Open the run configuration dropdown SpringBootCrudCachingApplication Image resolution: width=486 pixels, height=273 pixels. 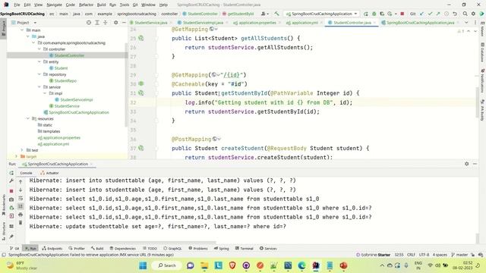pyautogui.click(x=321, y=14)
